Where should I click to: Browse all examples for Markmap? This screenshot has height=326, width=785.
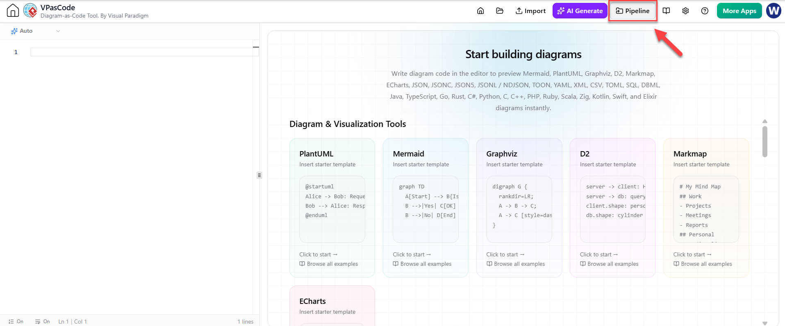[x=703, y=264]
